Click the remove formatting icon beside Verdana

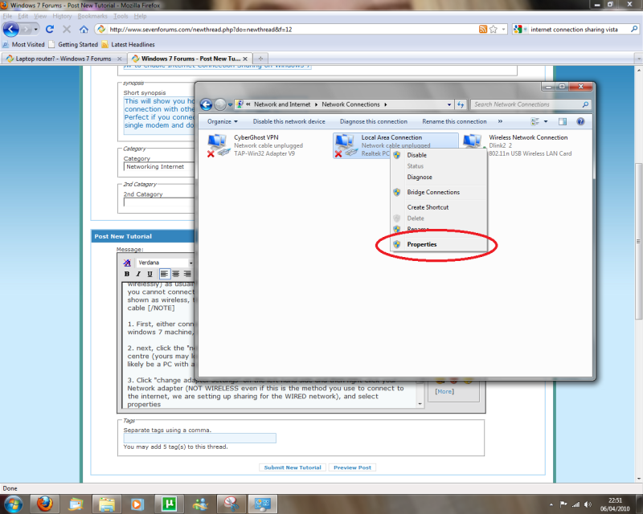click(127, 263)
